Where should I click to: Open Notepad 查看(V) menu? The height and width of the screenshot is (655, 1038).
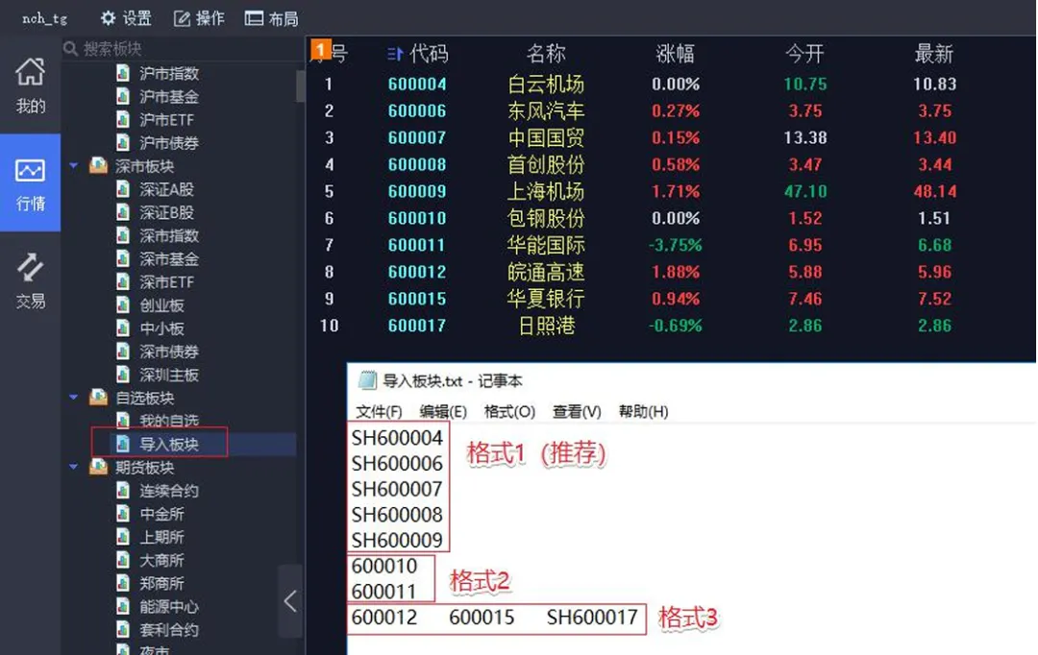click(x=577, y=411)
